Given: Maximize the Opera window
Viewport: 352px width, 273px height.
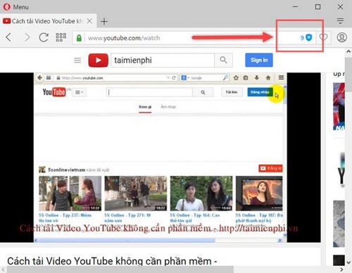Looking at the screenshot, I should [x=318, y=7].
